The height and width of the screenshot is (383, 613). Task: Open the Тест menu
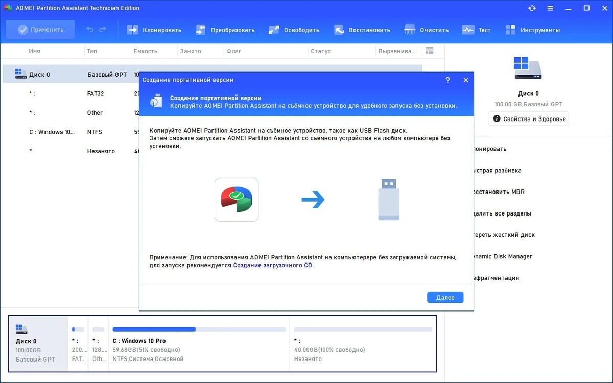(x=477, y=30)
